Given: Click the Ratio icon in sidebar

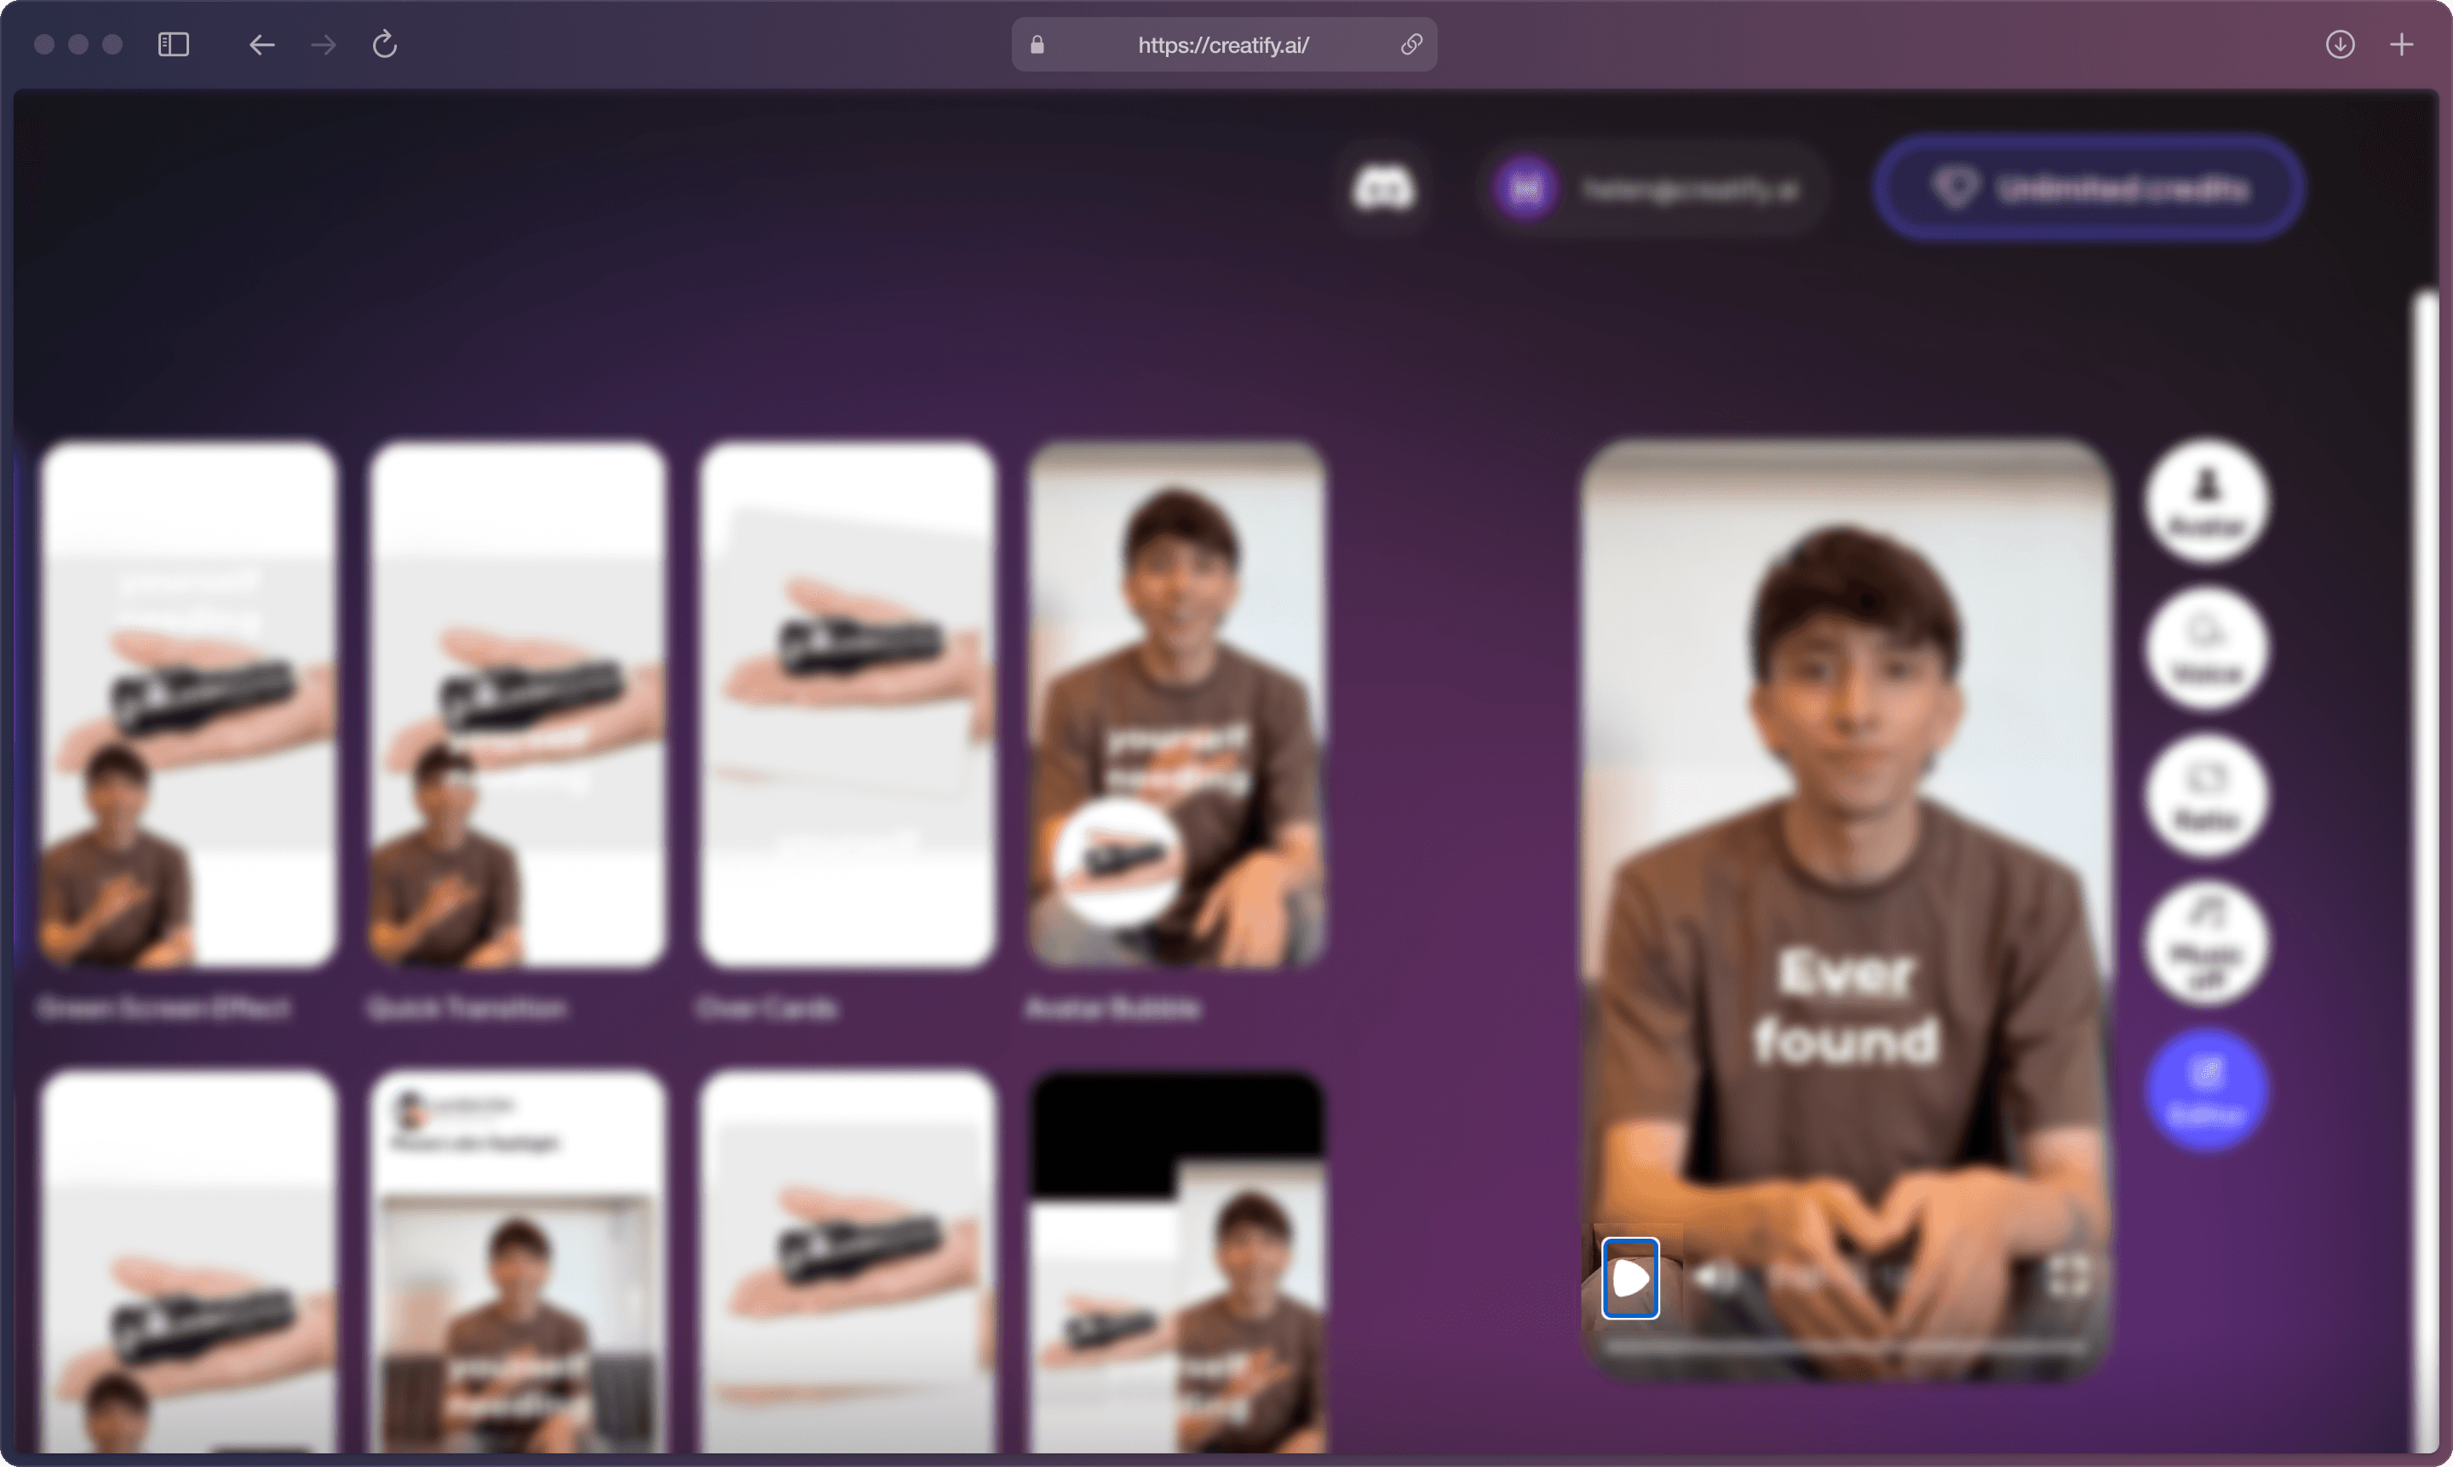Looking at the screenshot, I should [x=2209, y=798].
